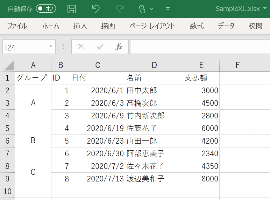Open the データ tab

pyautogui.click(x=226, y=26)
